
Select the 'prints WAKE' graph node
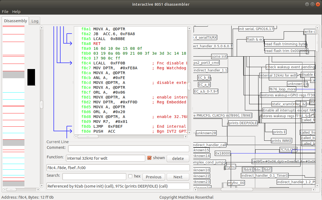coord(282,140)
